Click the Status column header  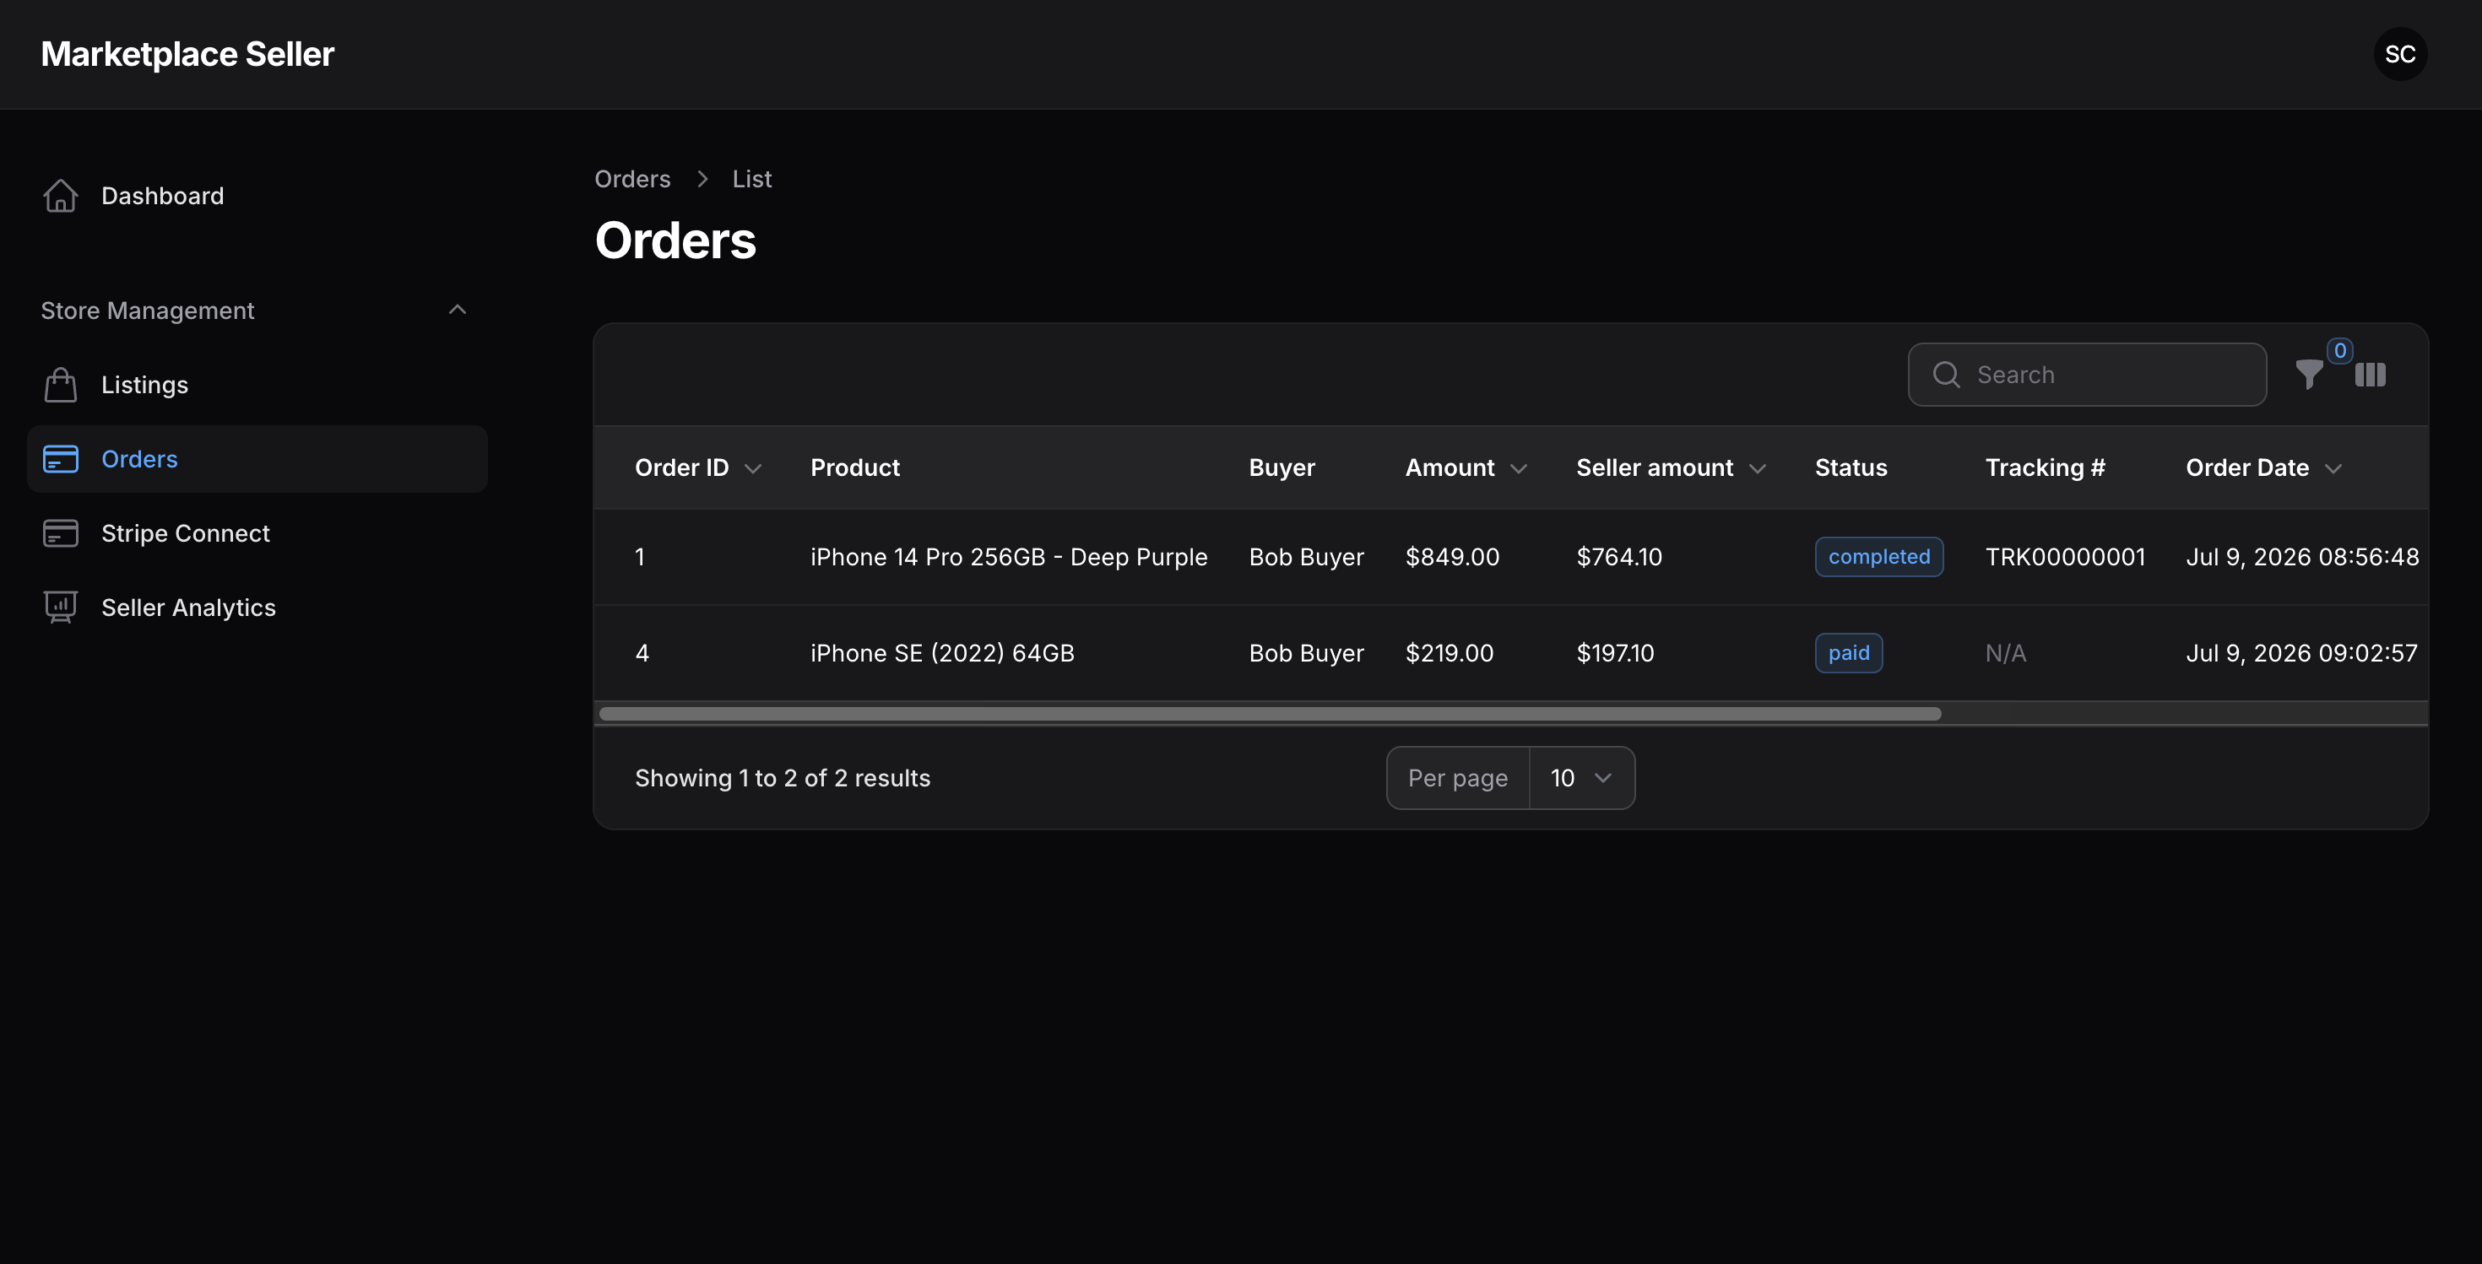[1851, 467]
